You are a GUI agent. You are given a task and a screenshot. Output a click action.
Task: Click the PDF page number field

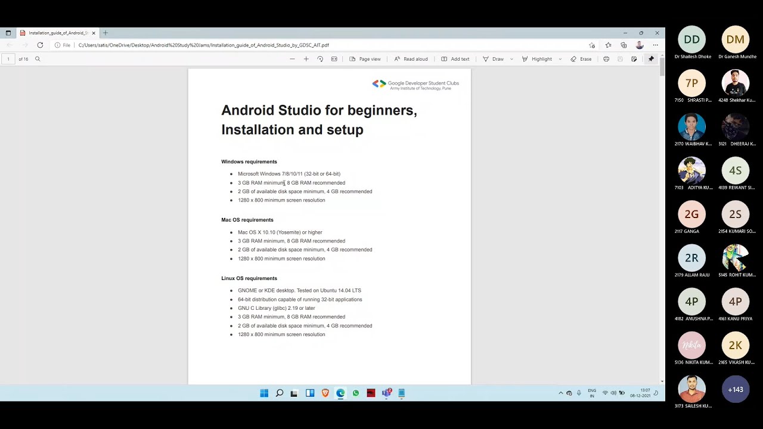coord(8,59)
